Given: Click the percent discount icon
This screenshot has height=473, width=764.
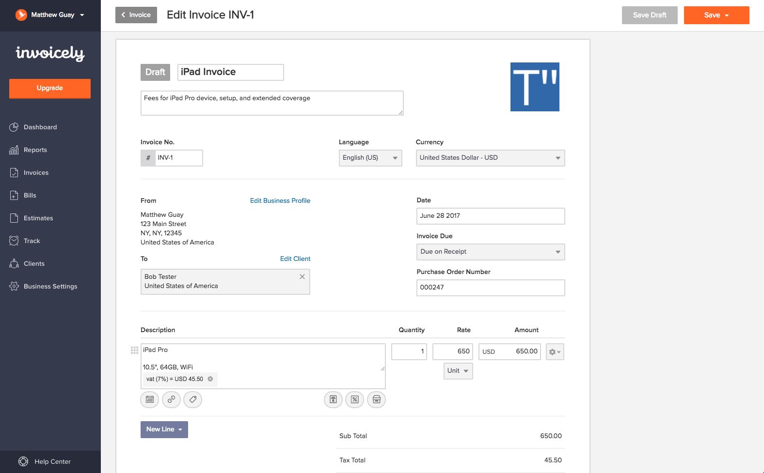Looking at the screenshot, I should tap(355, 400).
